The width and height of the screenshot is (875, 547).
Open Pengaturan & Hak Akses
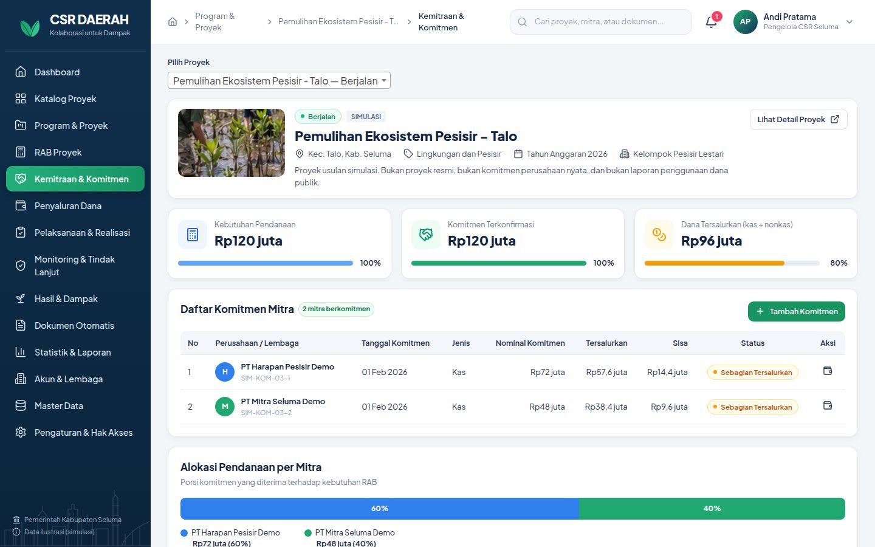[x=75, y=432]
